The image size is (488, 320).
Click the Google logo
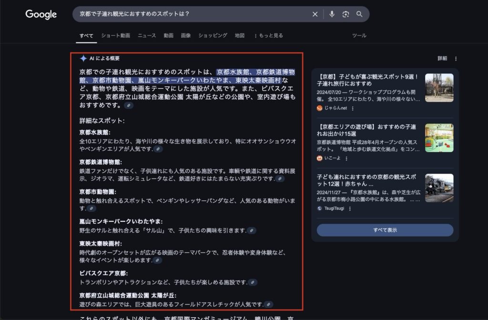click(x=41, y=14)
